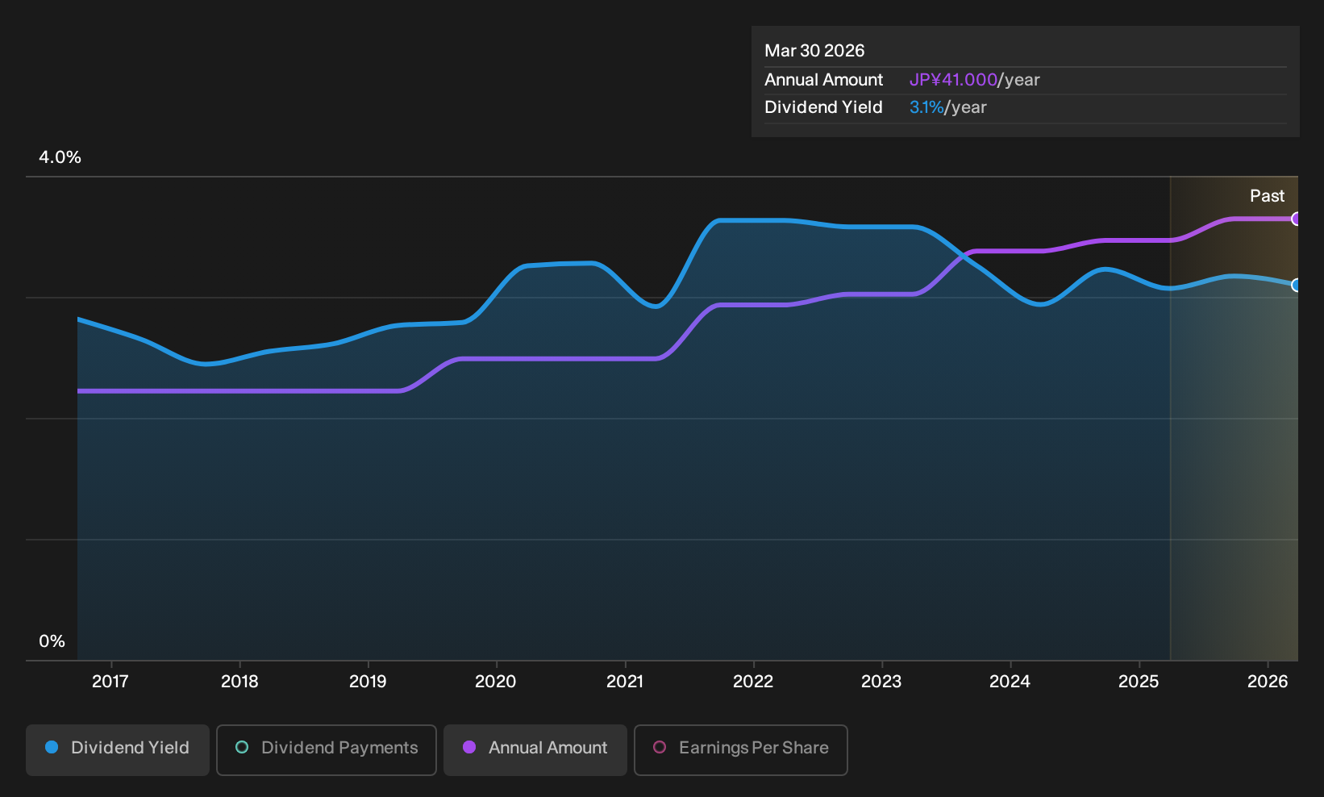Click the JP¥41.000 annual amount value
The width and height of the screenshot is (1324, 797).
pos(953,80)
